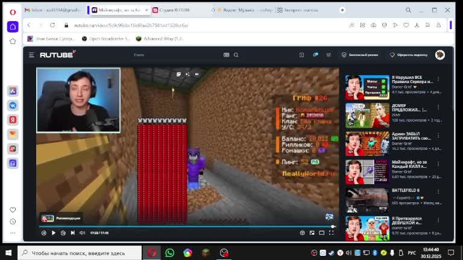The image size is (463, 260).
Task: Open "Админ ЗАБЫЛ ЗАПРИВАТИТЬ" video title
Action: tap(411, 136)
